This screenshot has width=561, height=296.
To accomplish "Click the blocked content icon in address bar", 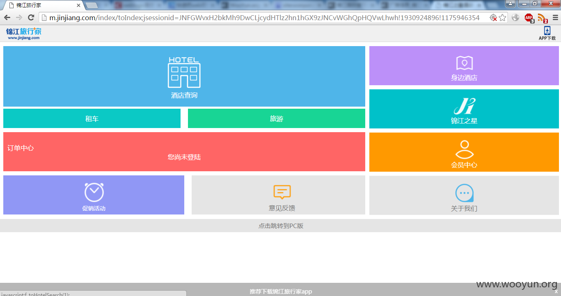I will [x=493, y=18].
